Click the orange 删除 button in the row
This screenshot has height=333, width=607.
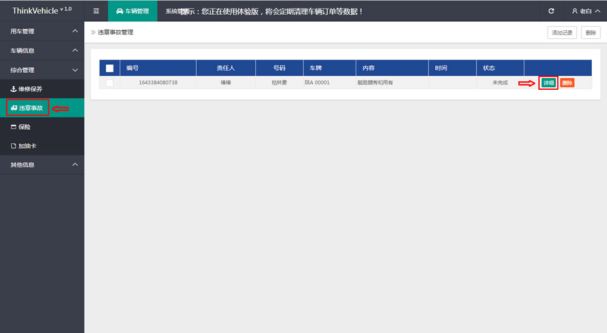(567, 82)
